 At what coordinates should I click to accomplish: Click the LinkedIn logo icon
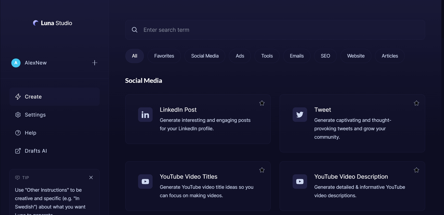point(145,115)
